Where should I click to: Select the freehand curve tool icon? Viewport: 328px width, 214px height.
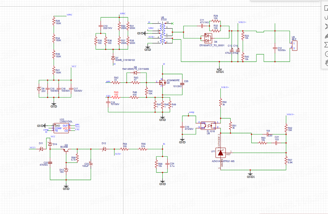[x=326, y=17]
